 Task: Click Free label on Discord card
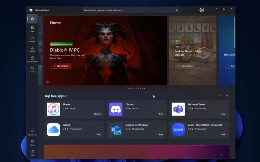click(x=161, y=114)
